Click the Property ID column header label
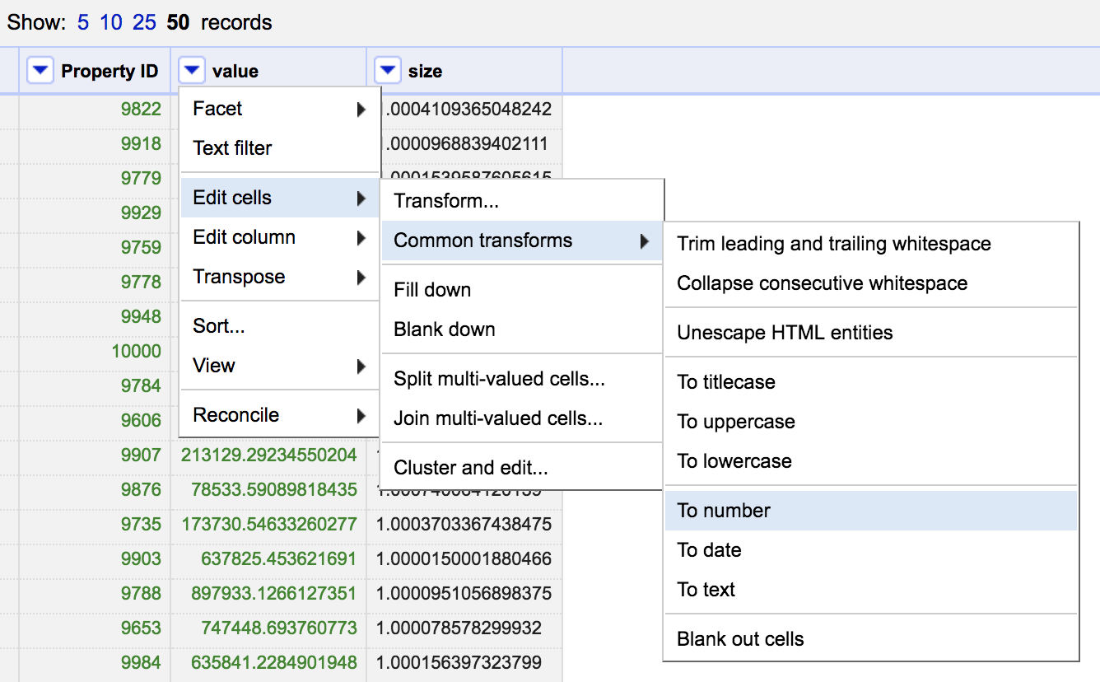 click(110, 72)
